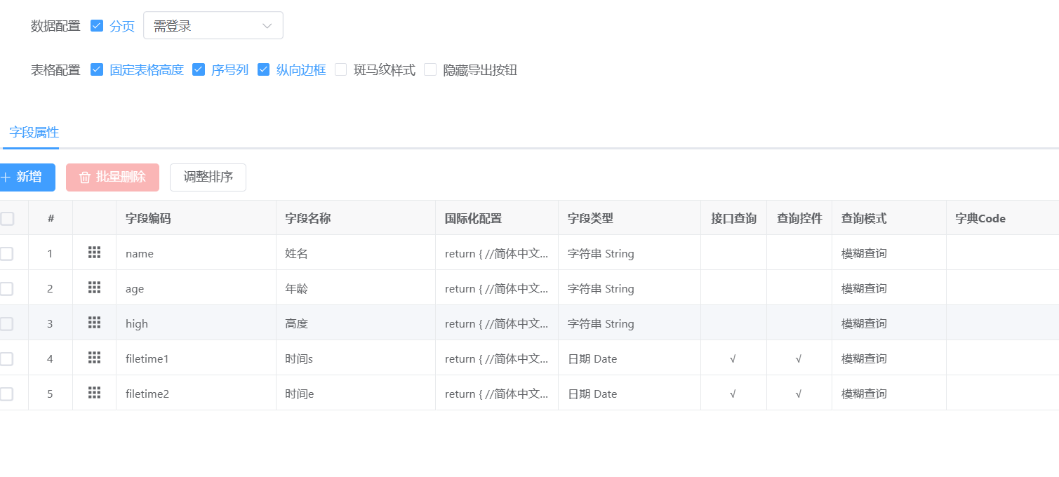Select all rows via header checkbox
Screen dimensions: 1059x477
click(x=7, y=219)
